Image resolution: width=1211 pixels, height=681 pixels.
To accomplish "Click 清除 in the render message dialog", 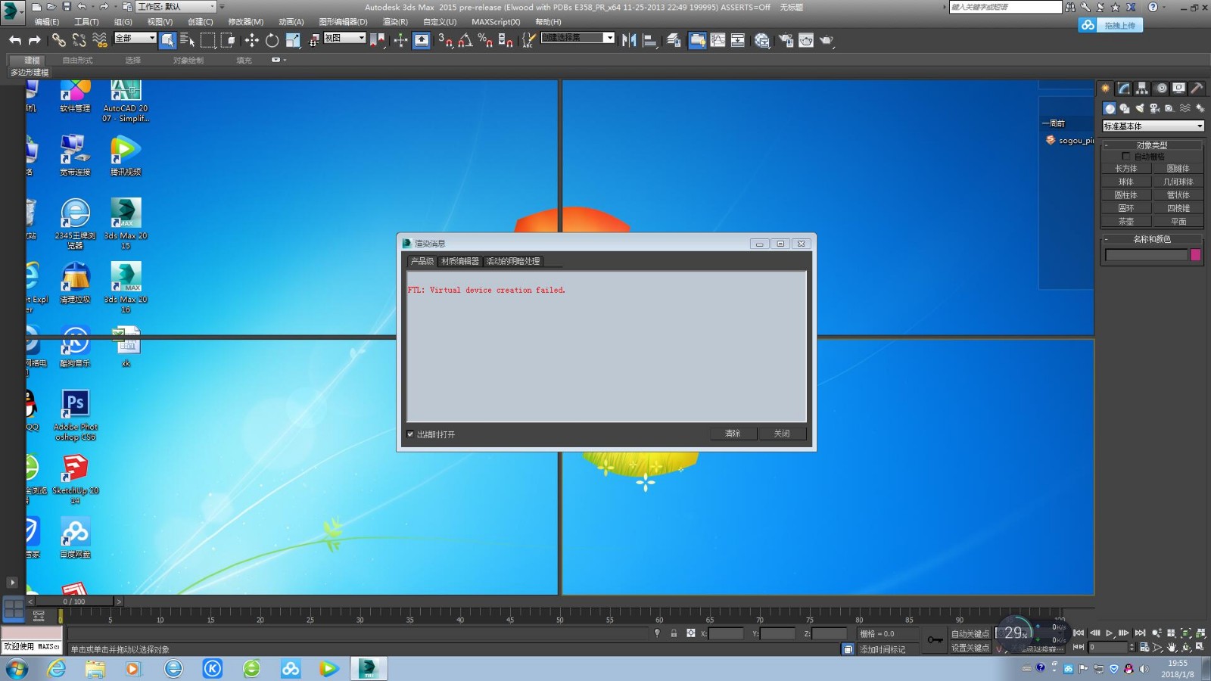I will [733, 434].
